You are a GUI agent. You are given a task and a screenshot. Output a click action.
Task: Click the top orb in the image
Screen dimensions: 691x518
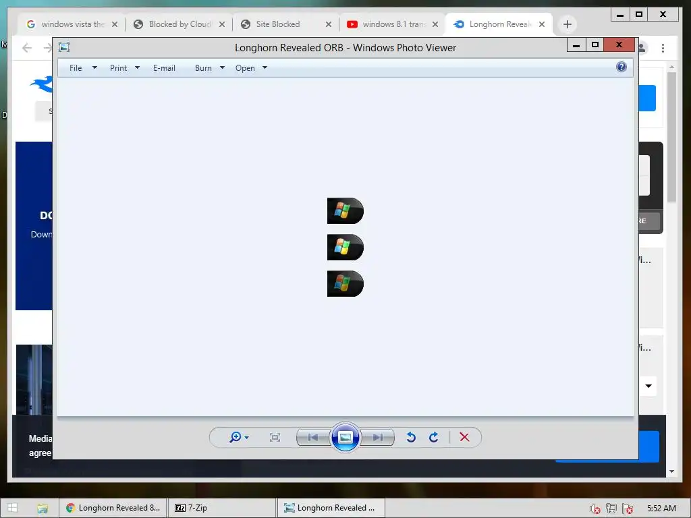tap(345, 210)
